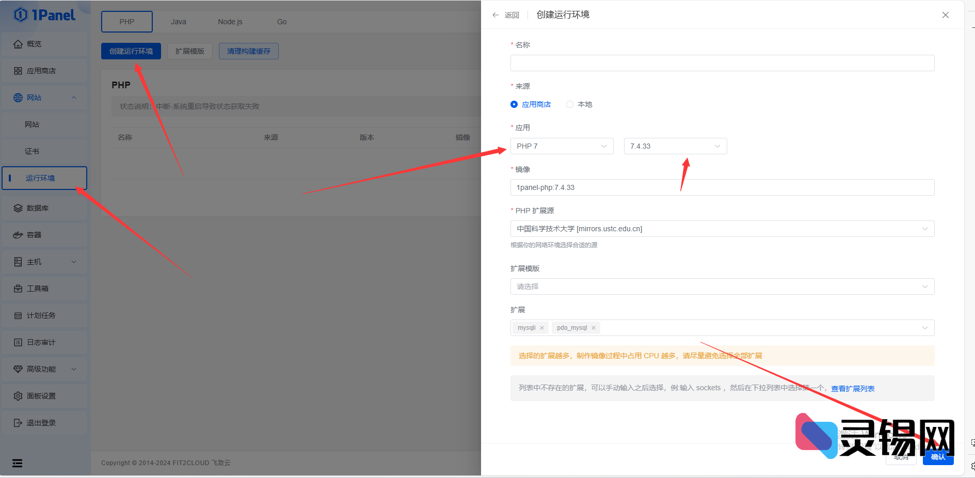The height and width of the screenshot is (478, 975).
Task: Open the 扩展模版 请选择 dropdown
Action: pyautogui.click(x=722, y=286)
